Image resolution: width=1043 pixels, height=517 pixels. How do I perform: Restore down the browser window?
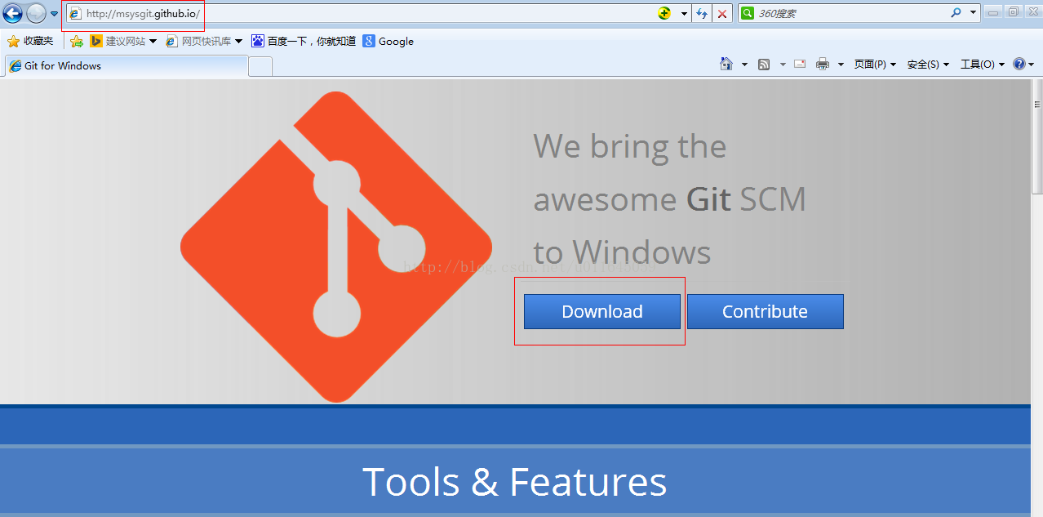[1013, 12]
